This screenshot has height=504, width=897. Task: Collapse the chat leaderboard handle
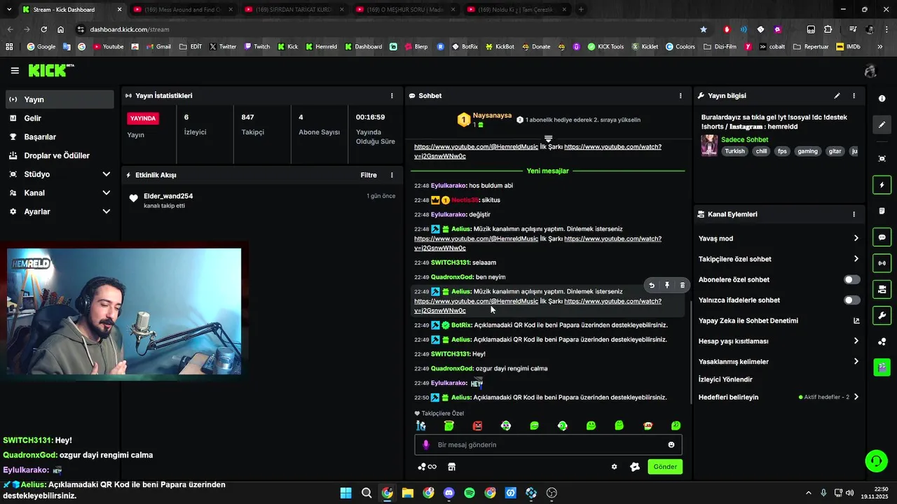548,138
